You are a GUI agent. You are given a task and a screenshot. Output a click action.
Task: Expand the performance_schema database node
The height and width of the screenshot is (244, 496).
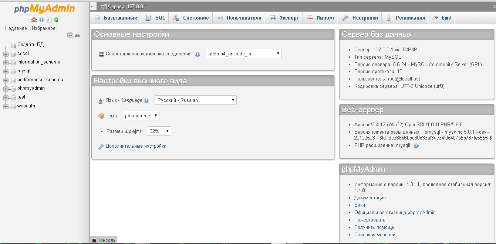point(6,80)
